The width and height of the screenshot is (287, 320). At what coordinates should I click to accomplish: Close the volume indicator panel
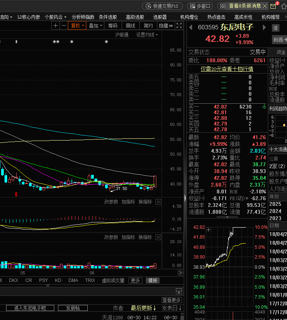pos(158,237)
